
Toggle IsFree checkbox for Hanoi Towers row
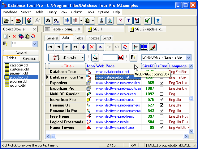tap(161, 128)
